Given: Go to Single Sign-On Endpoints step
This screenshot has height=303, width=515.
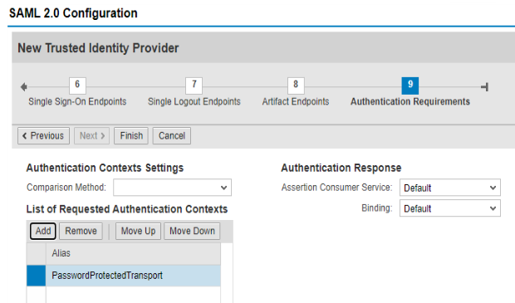Looking at the screenshot, I should pos(77,101).
